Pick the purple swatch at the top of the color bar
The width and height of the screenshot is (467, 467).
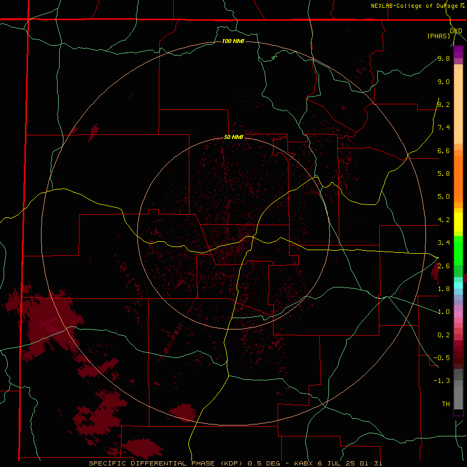(x=458, y=52)
